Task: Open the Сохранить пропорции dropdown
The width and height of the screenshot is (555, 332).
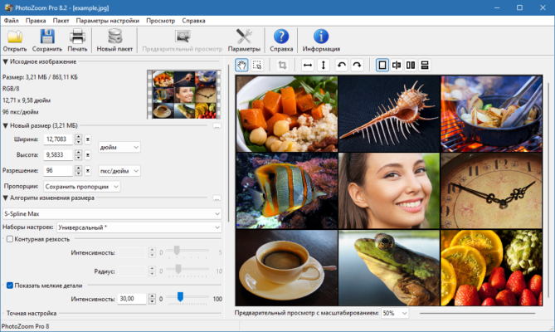Action: pyautogui.click(x=82, y=187)
